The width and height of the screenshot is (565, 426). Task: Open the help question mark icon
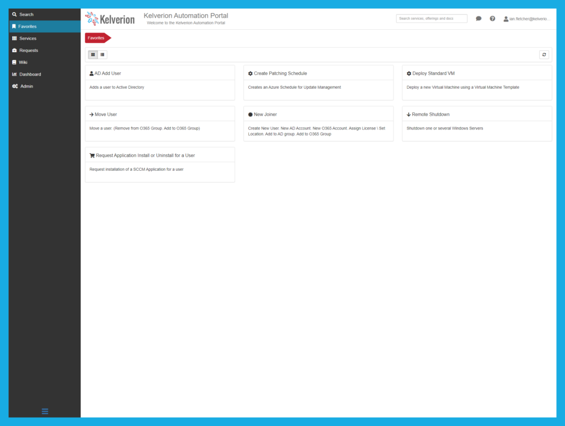pos(492,19)
